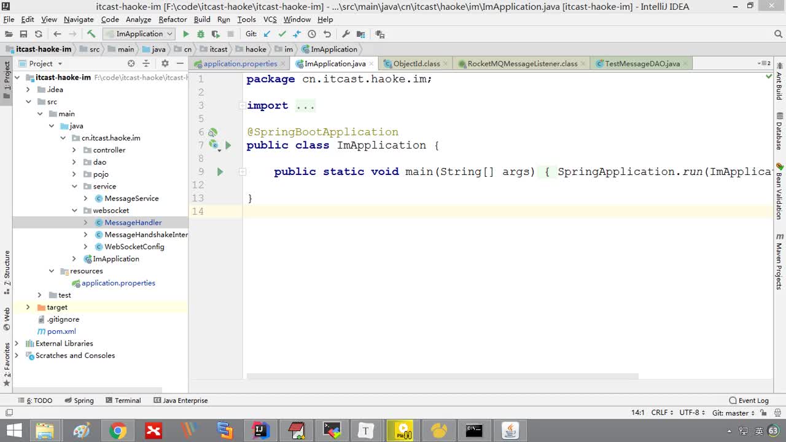
Task: Click the CRLF line separator selector
Action: tap(663, 413)
